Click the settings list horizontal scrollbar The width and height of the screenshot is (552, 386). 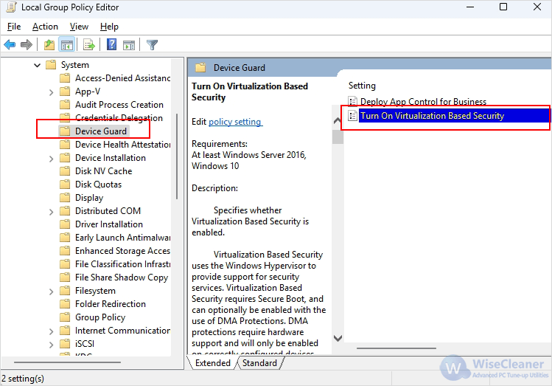click(396, 348)
